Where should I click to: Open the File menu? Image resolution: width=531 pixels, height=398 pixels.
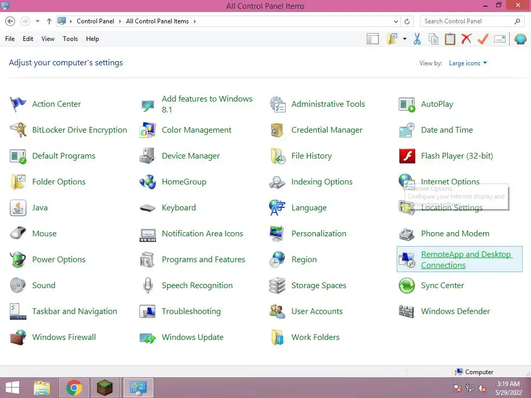[x=10, y=39]
